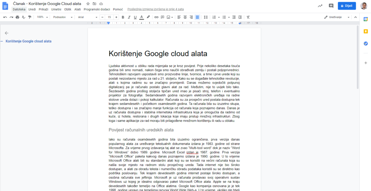Open the Datoteka menu

tap(19, 9)
